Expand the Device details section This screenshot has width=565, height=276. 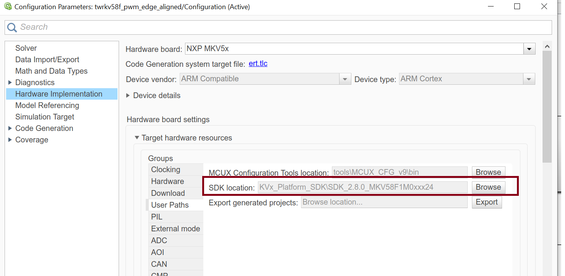pyautogui.click(x=128, y=95)
